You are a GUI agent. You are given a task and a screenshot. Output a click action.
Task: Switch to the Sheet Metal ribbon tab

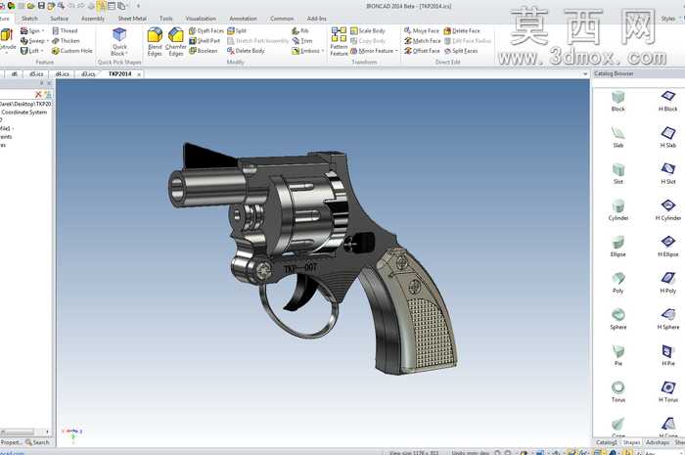click(132, 19)
